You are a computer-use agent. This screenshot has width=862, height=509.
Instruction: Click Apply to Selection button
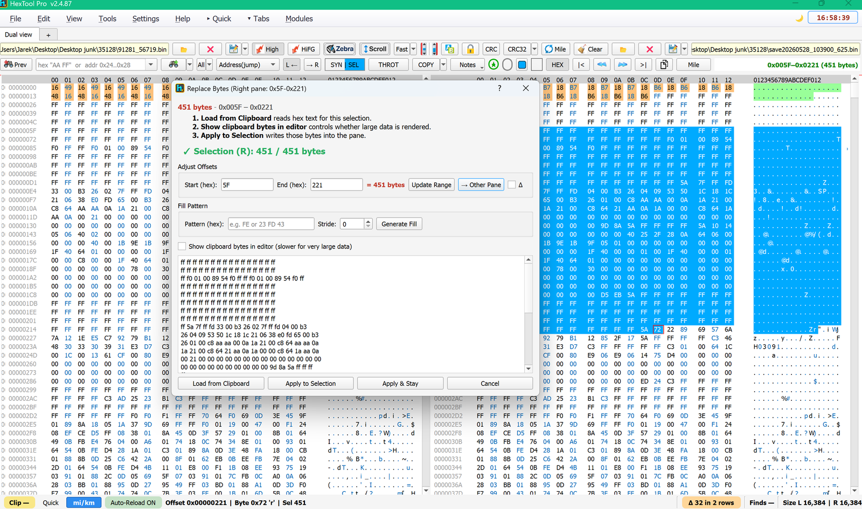310,384
